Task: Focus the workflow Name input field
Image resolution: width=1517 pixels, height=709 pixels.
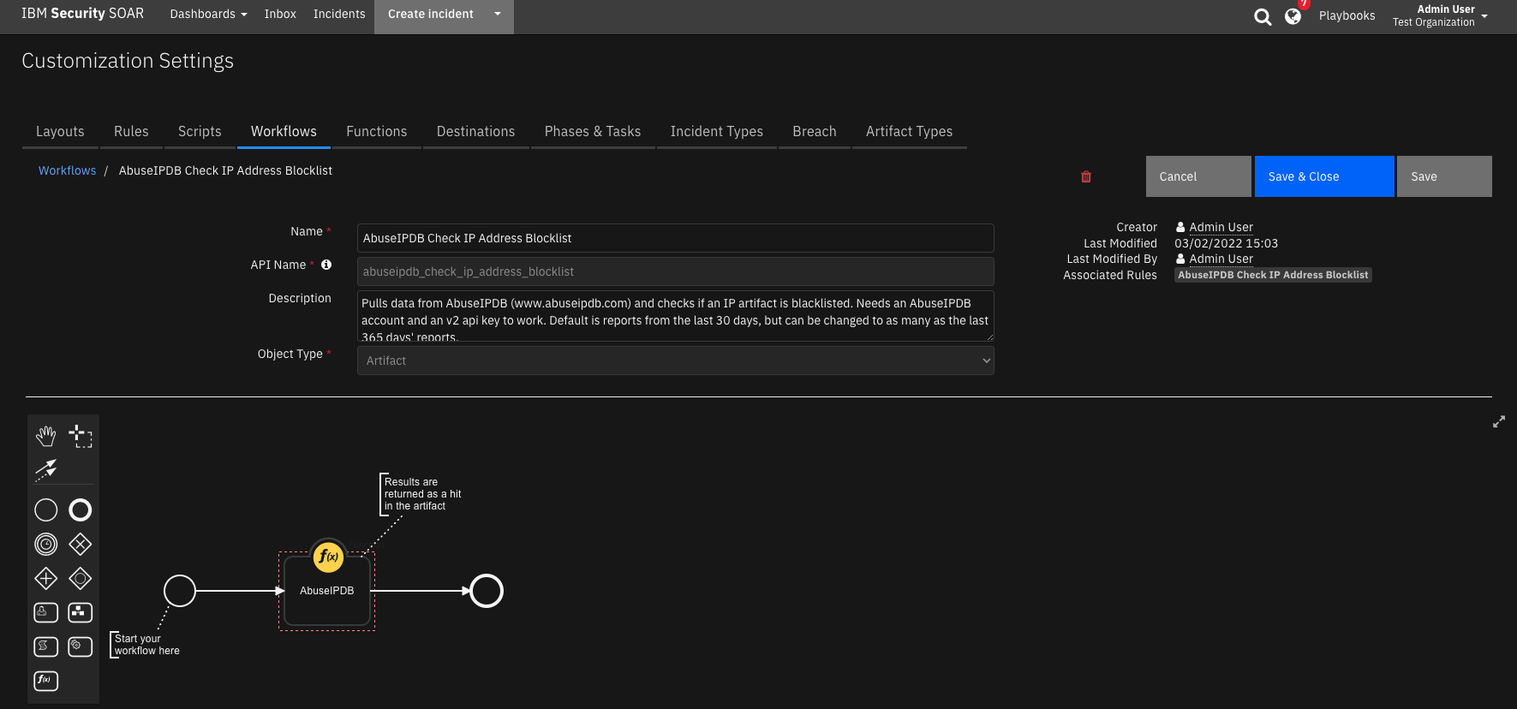Action: pyautogui.click(x=676, y=238)
